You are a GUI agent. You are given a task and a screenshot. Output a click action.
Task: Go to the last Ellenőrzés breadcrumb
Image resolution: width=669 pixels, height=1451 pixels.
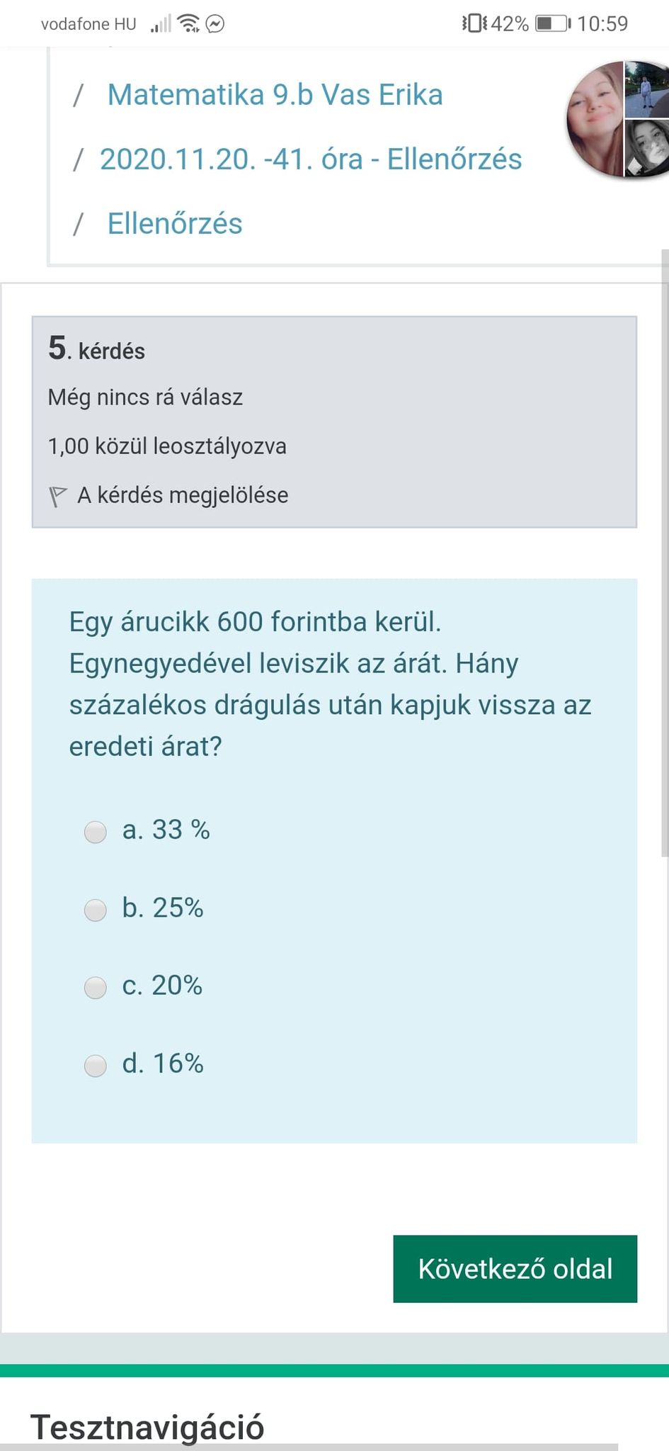pos(175,224)
